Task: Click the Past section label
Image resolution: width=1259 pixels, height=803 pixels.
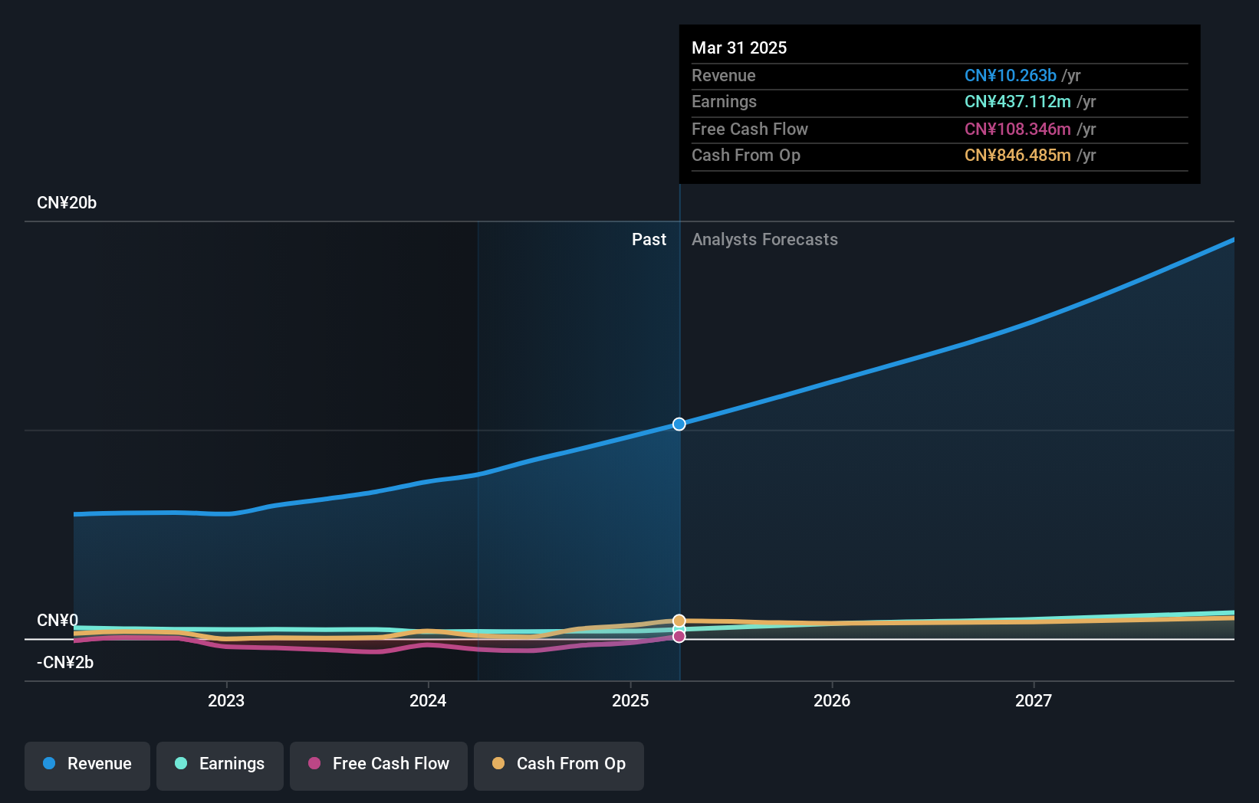Action: pyautogui.click(x=649, y=240)
